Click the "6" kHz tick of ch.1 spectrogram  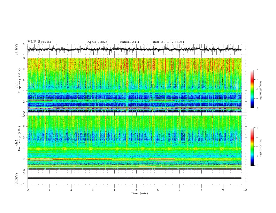[24, 80]
